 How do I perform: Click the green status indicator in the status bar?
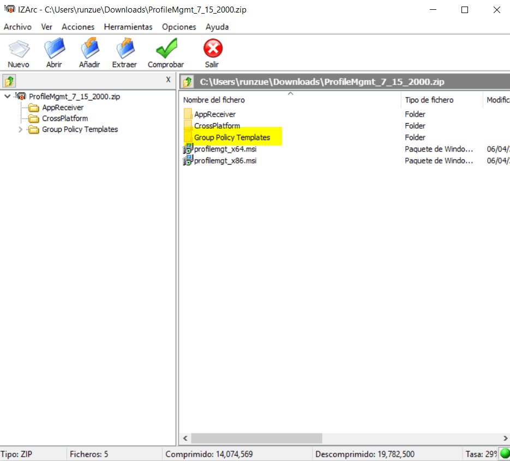point(505,453)
